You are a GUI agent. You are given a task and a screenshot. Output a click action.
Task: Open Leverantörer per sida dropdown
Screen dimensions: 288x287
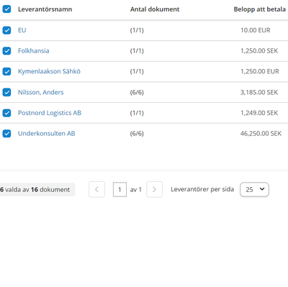254,189
